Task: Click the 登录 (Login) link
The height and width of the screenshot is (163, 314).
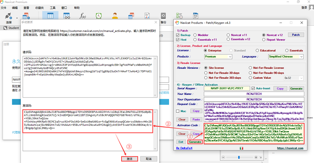Action: tap(304, 8)
